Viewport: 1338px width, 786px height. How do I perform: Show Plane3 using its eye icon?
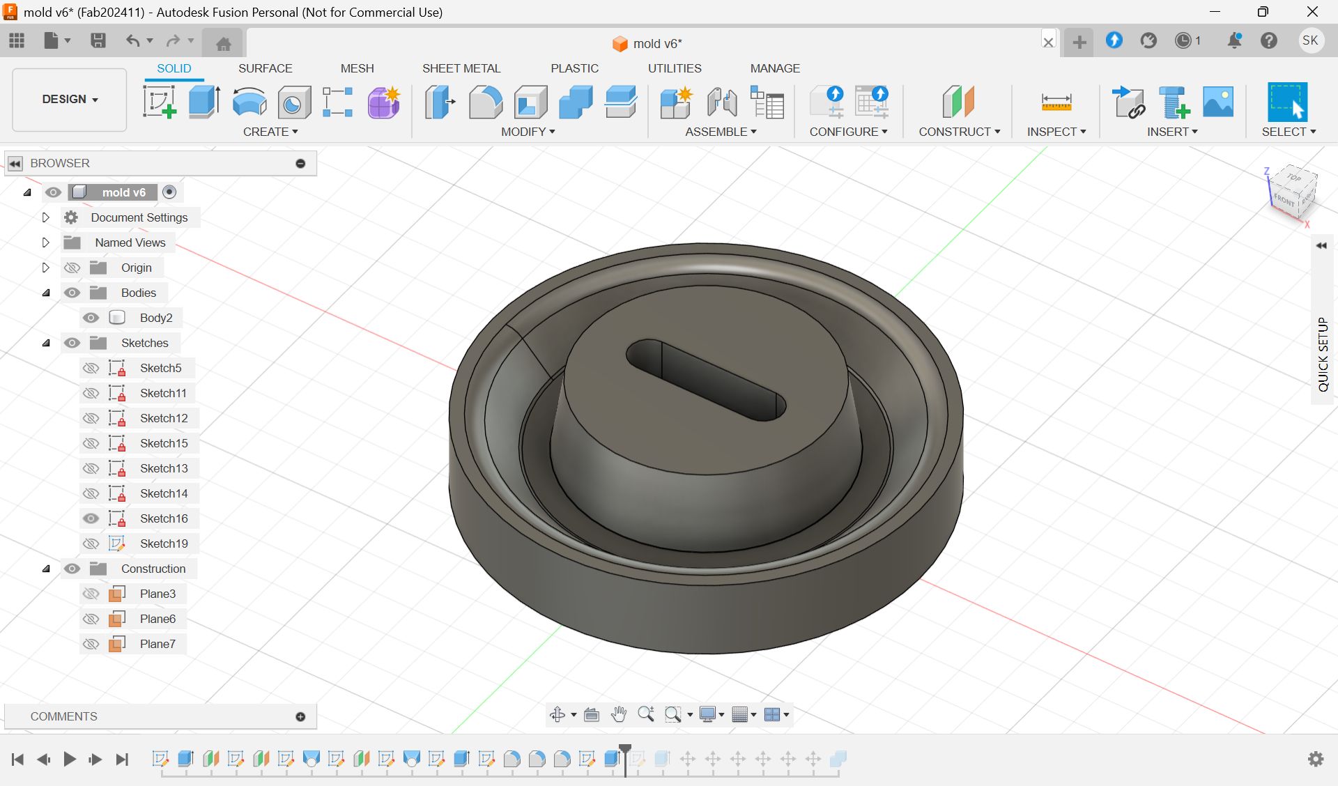point(91,594)
